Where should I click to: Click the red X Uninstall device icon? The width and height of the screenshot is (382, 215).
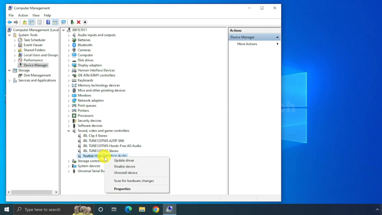pos(79,23)
